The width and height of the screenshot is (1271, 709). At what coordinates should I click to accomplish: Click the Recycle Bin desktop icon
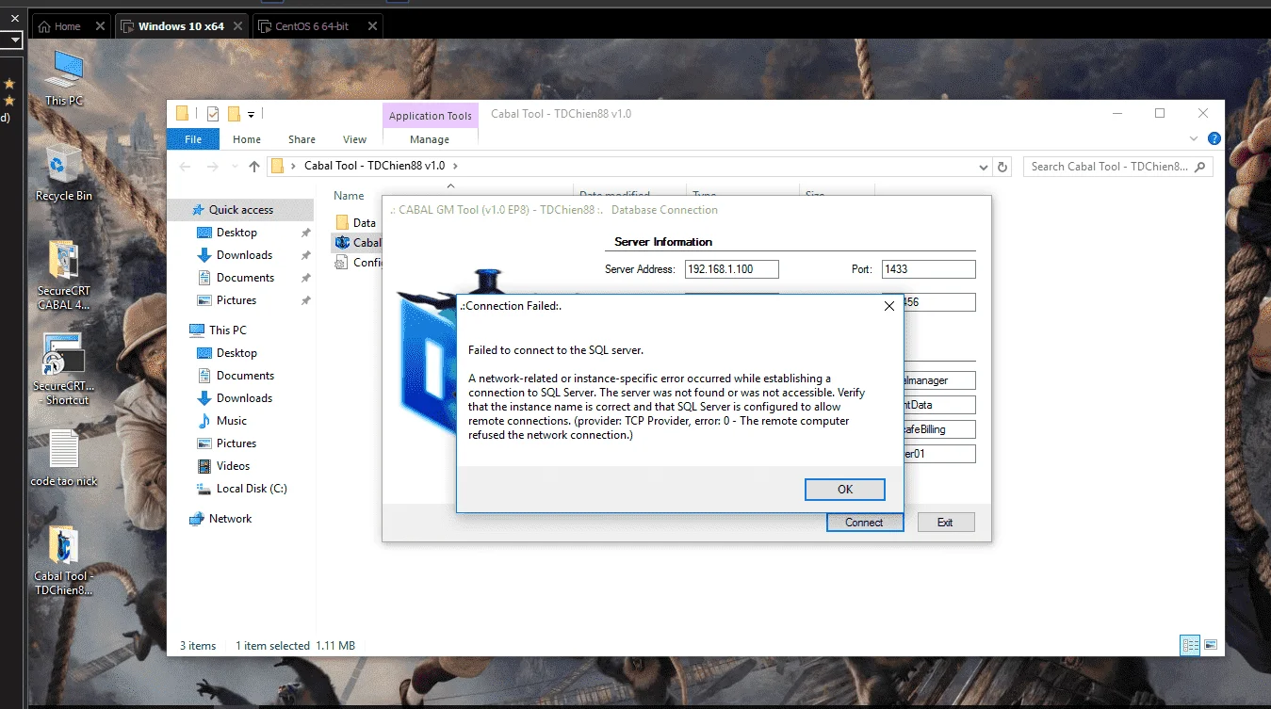click(x=64, y=172)
